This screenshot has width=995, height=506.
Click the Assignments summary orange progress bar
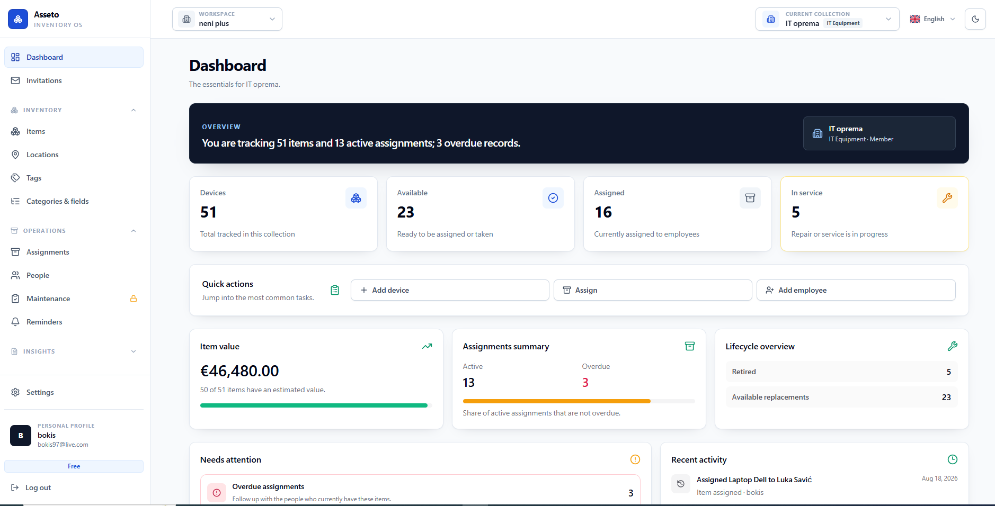coord(557,401)
